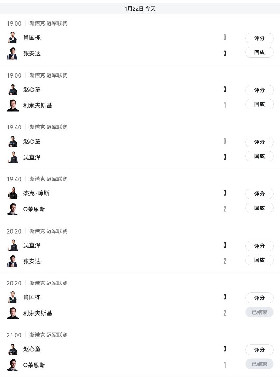Click the 1月22日 今天 date header
The image size is (280, 377).
point(140,9)
